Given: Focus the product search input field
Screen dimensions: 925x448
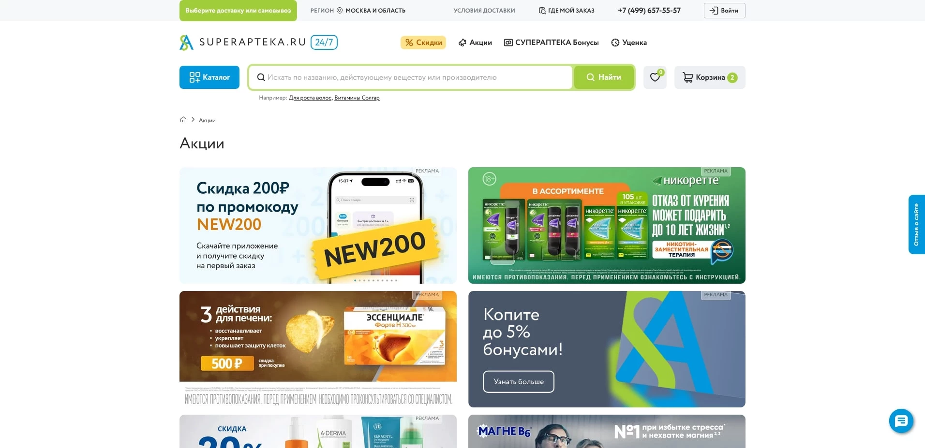Looking at the screenshot, I should 410,77.
